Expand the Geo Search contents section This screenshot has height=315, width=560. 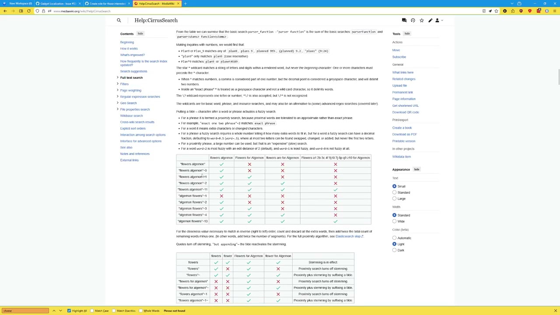click(x=117, y=103)
